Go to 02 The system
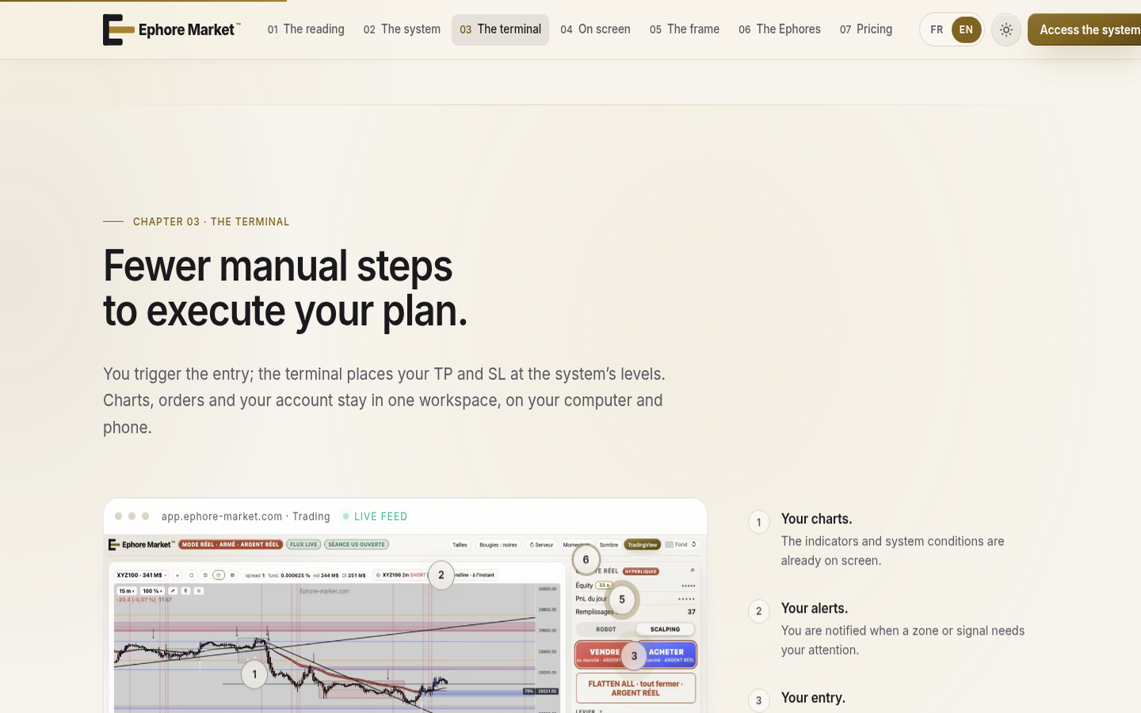 coord(402,29)
